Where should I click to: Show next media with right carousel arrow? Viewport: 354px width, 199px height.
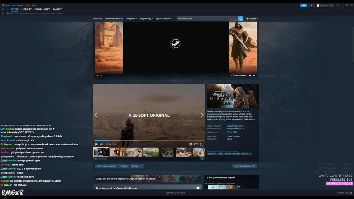pyautogui.click(x=202, y=115)
